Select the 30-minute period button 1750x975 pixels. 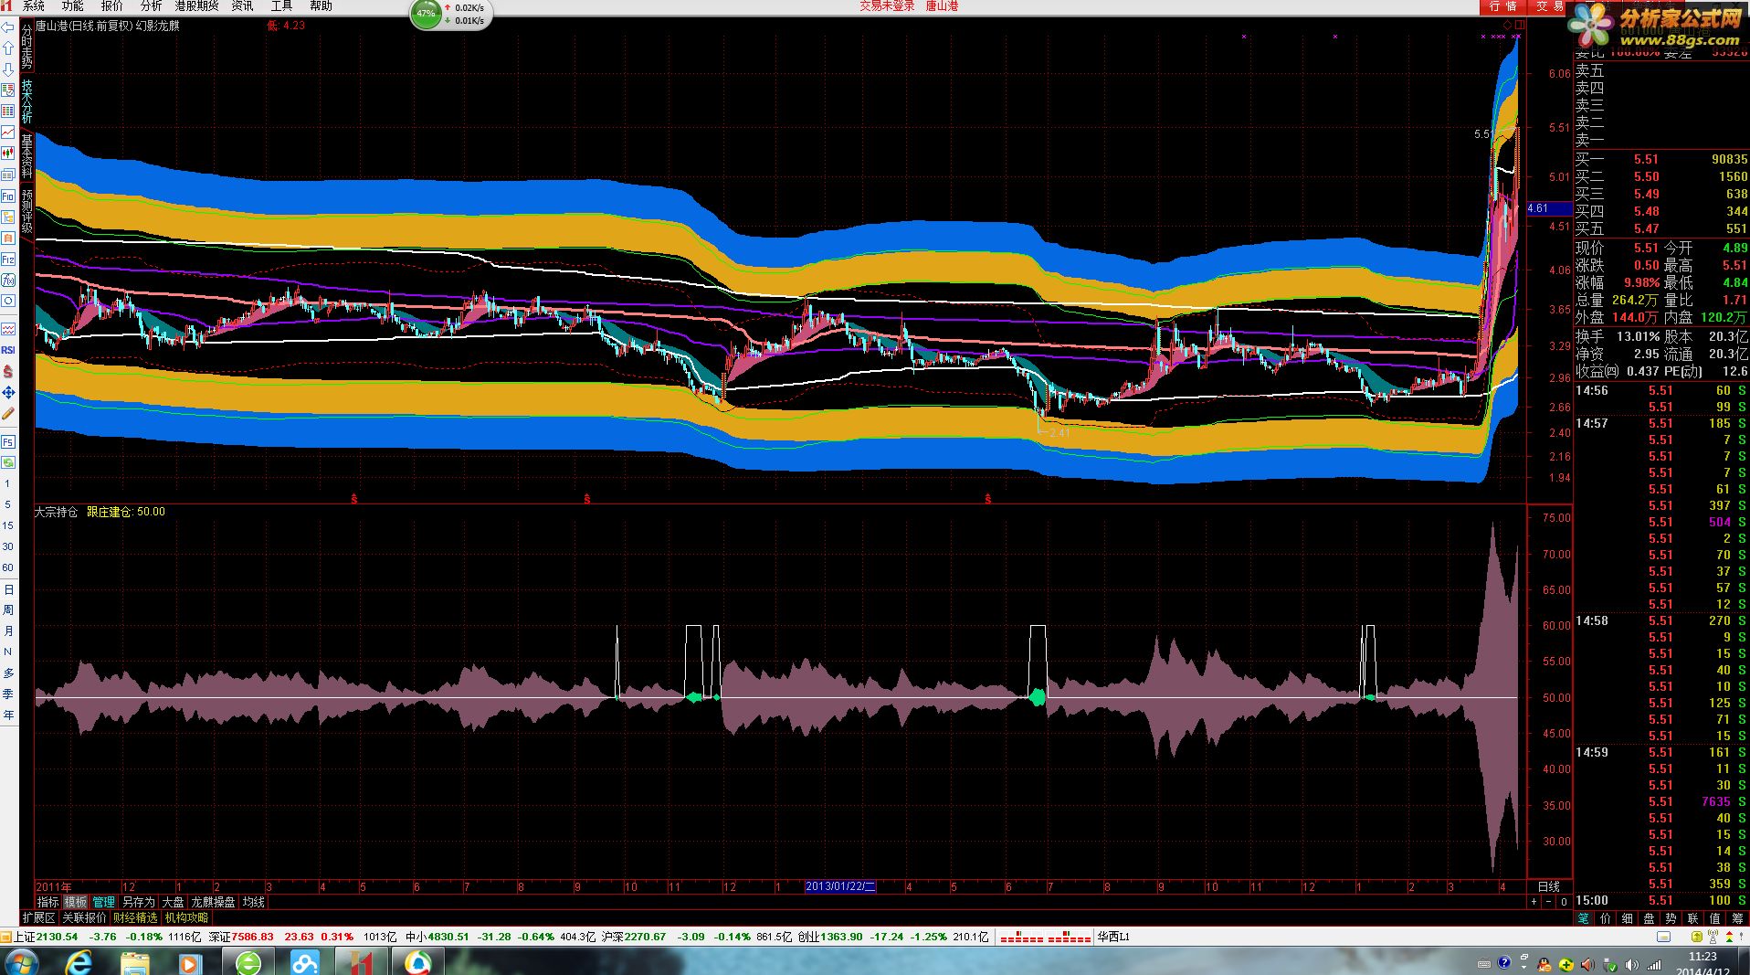click(8, 546)
